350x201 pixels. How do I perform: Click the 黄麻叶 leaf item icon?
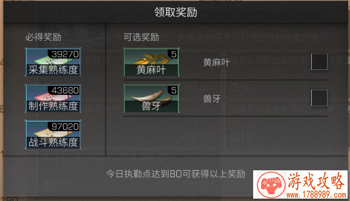pyautogui.click(x=151, y=62)
